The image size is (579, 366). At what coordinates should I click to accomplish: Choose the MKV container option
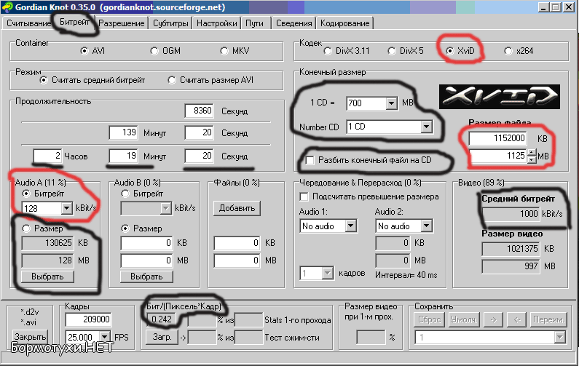224,51
